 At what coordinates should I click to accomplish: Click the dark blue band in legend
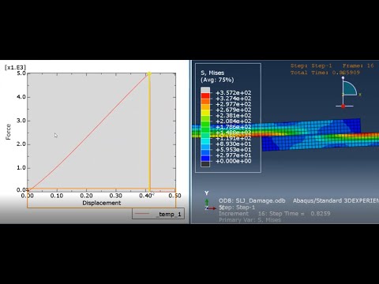click(x=205, y=159)
